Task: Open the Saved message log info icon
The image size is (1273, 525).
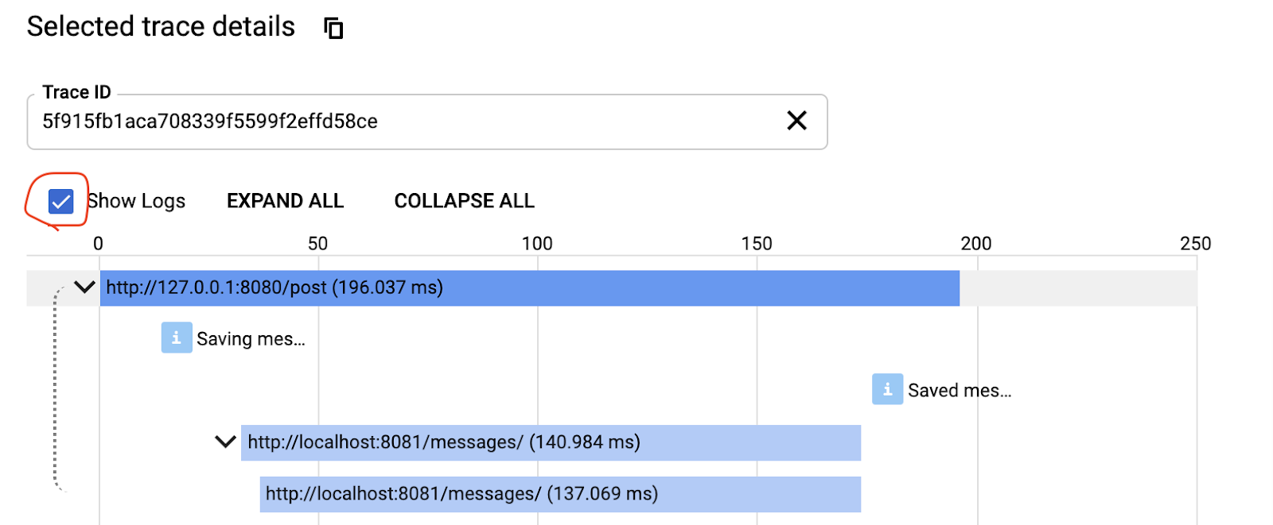Action: 887,389
